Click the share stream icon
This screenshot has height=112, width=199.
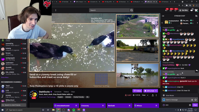[153, 95]
